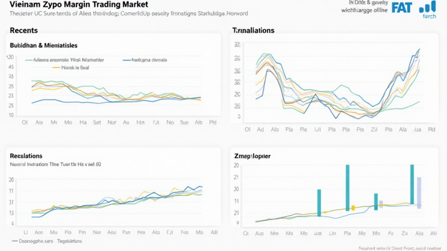Click the tallest teal bar above Pla
Screen dimensions: 447x251
pyautogui.click(x=347, y=187)
